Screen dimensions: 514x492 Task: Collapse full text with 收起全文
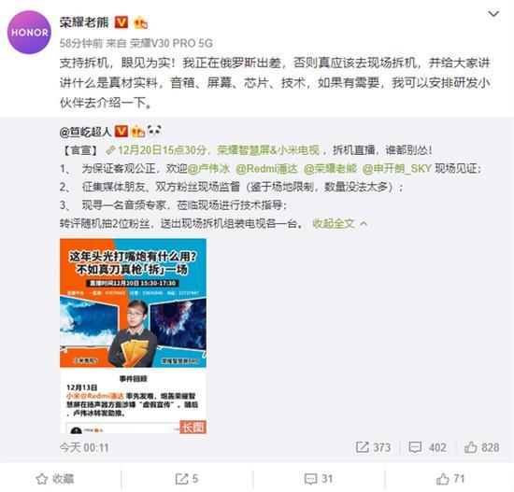(x=339, y=224)
